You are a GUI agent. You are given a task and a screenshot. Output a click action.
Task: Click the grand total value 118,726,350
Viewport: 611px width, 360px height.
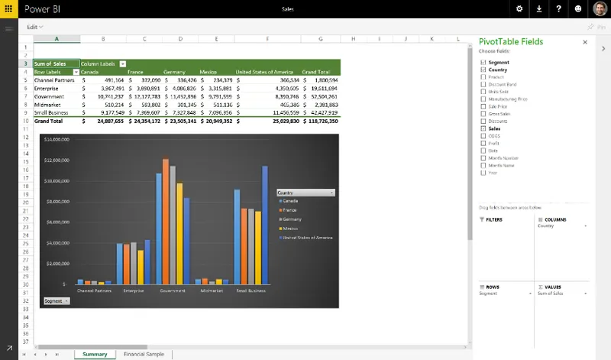pos(320,122)
